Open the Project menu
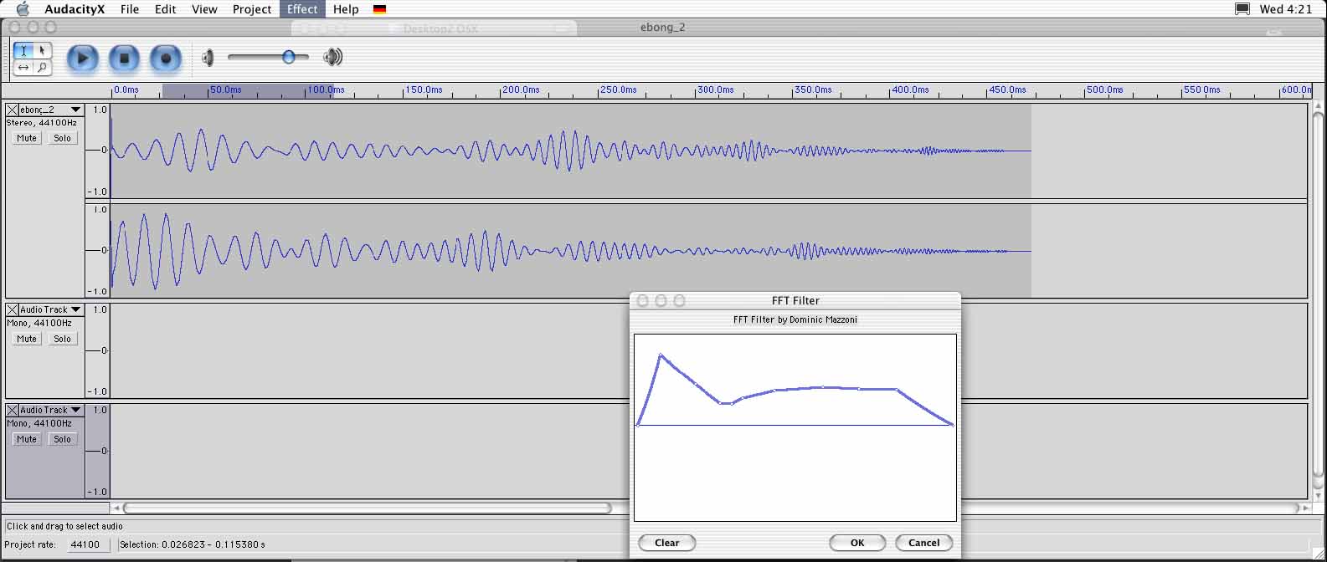 point(252,9)
